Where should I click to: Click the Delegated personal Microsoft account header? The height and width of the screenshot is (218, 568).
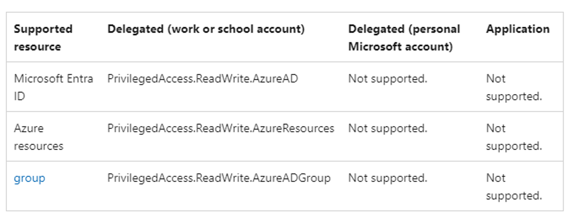[x=404, y=38]
